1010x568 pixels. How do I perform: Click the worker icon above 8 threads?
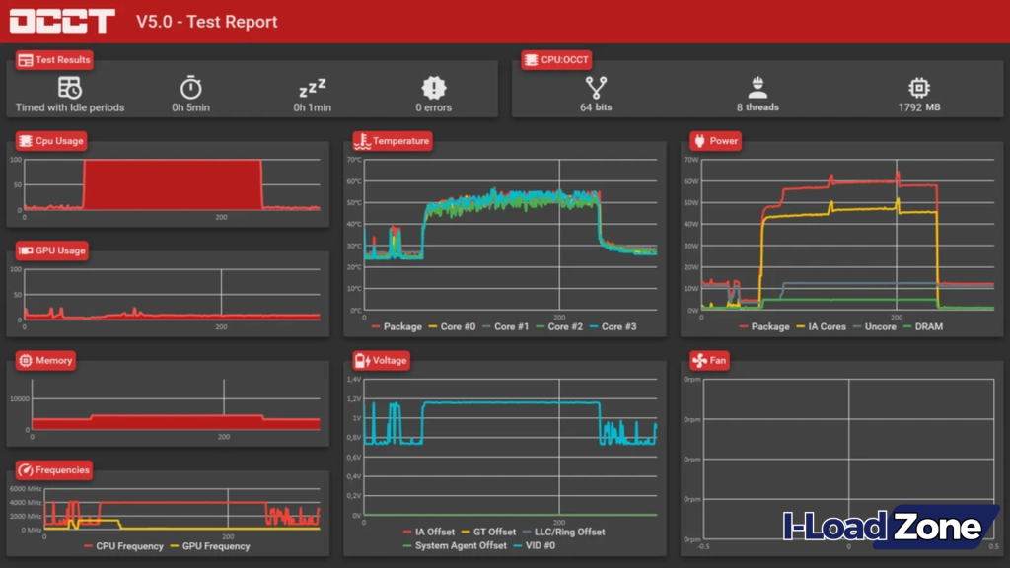point(757,87)
